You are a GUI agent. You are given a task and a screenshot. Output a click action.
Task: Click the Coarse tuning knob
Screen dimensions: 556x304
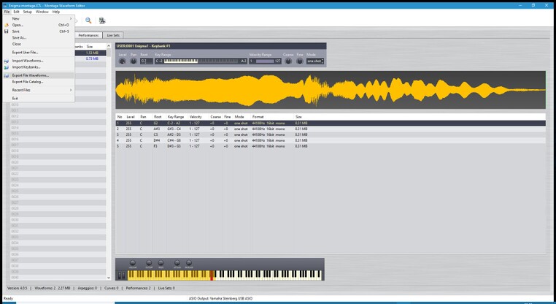pos(288,61)
